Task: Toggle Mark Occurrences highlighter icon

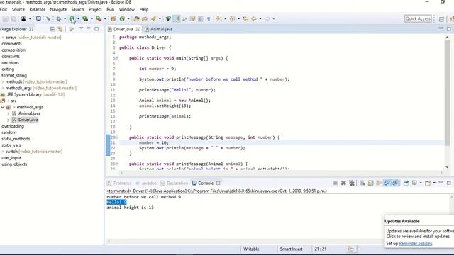Action: (x=177, y=19)
